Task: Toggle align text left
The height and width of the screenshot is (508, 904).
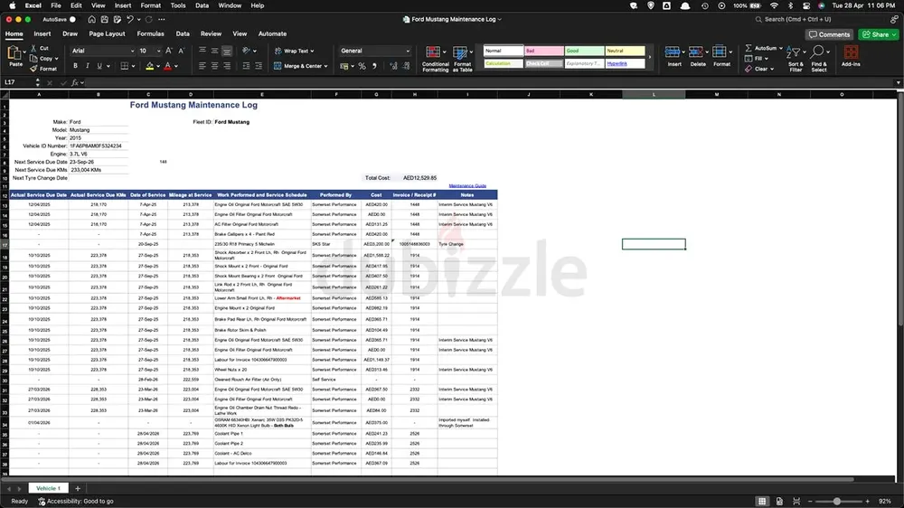Action: tap(202, 66)
